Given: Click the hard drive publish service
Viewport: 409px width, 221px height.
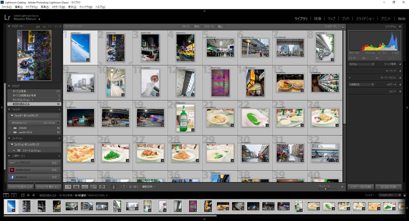Looking at the screenshot, I should pyautogui.click(x=34, y=163).
